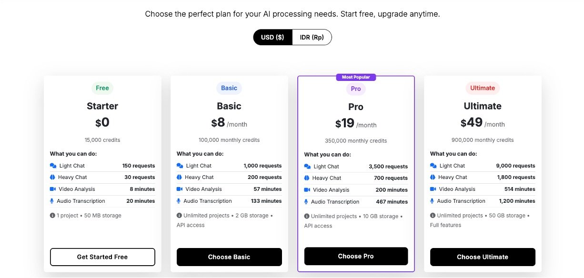Click the Choose Pro button
The height and width of the screenshot is (278, 584).
(356, 256)
